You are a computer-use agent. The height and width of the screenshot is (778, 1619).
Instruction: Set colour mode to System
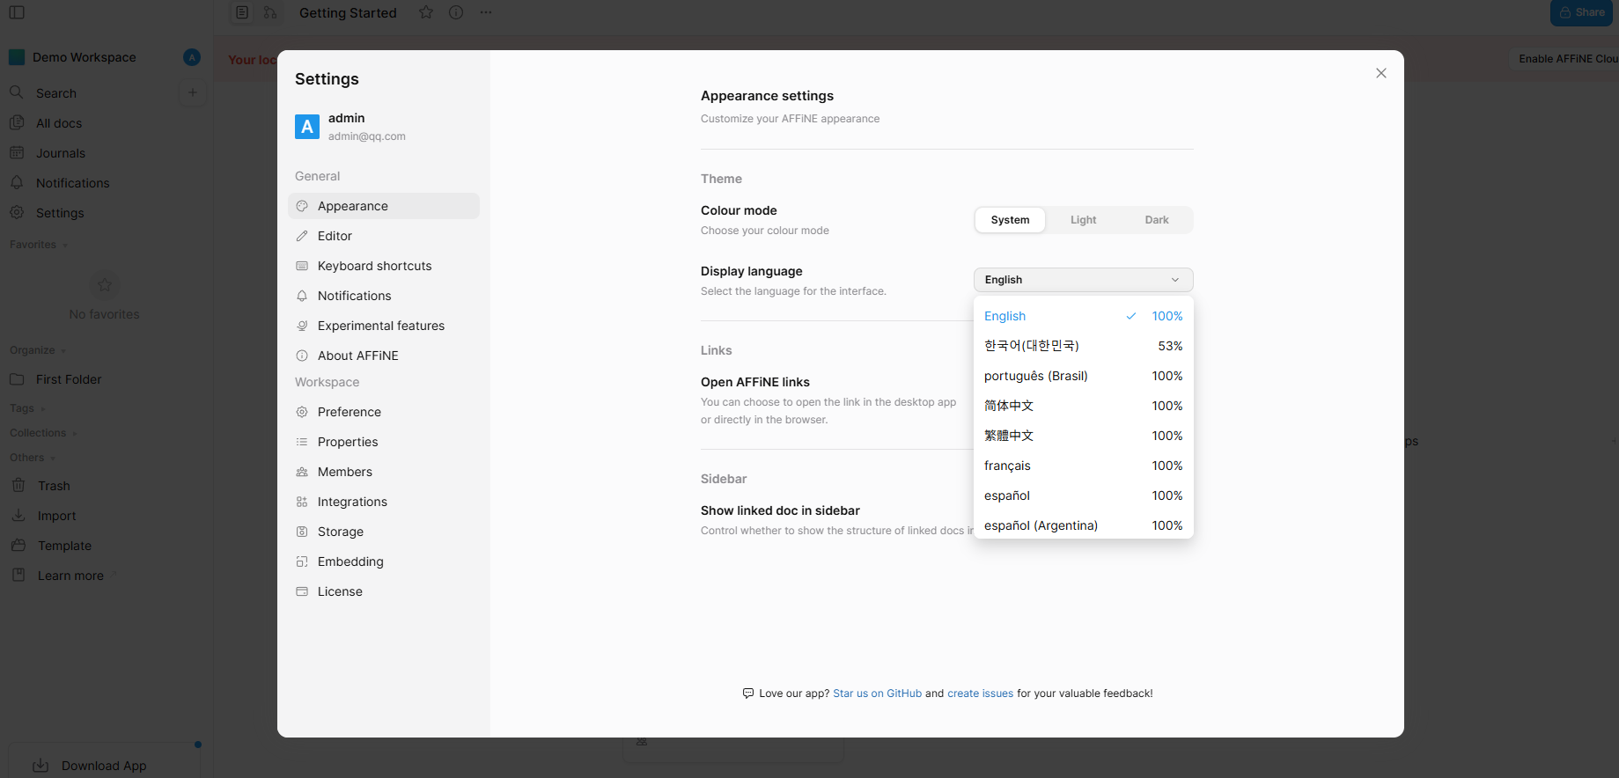click(x=1010, y=220)
